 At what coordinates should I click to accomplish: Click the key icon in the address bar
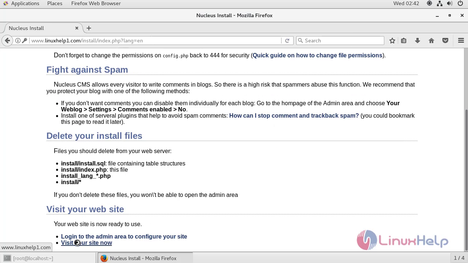tap(24, 41)
